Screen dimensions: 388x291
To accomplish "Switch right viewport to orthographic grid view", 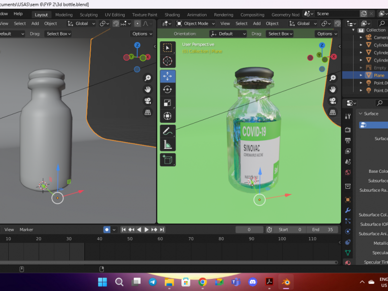I will pyautogui.click(x=333, y=113).
